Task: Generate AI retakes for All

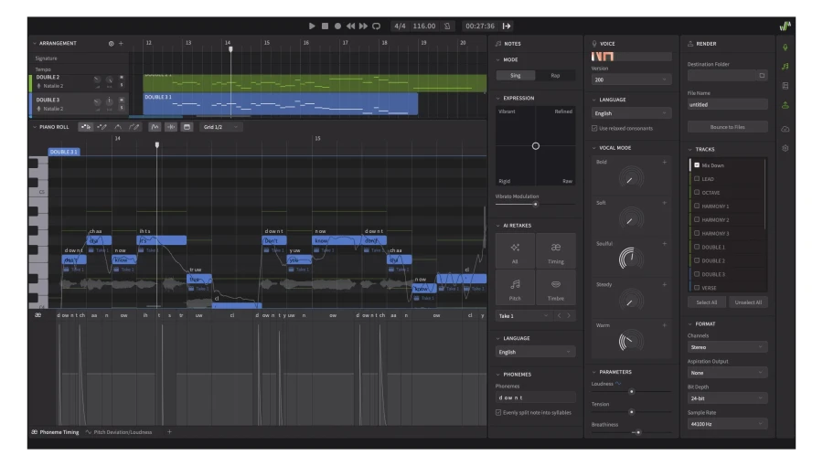Action: (x=515, y=251)
